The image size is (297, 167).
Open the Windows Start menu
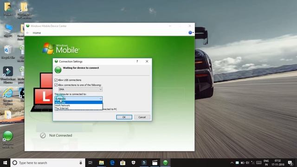5,163
